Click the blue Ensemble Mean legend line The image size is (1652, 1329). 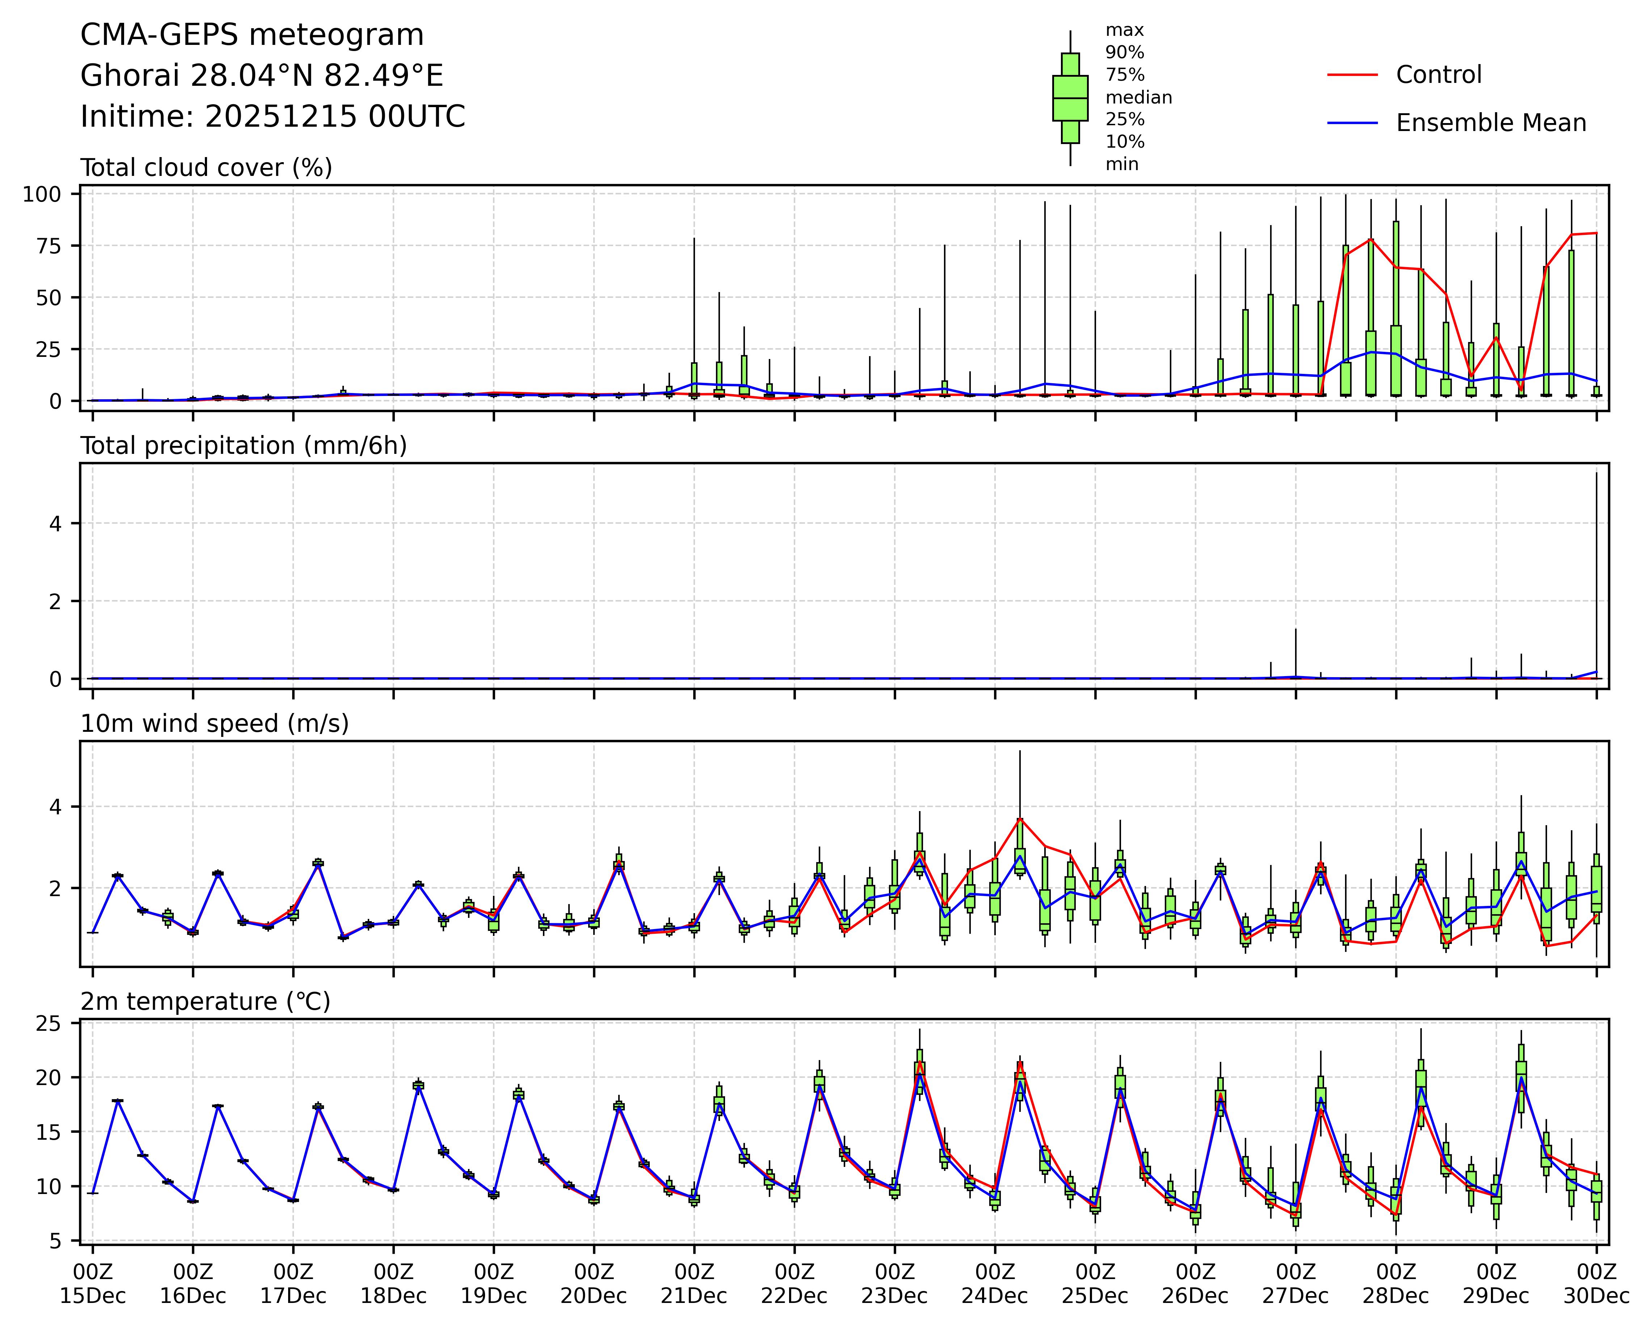coord(1352,123)
